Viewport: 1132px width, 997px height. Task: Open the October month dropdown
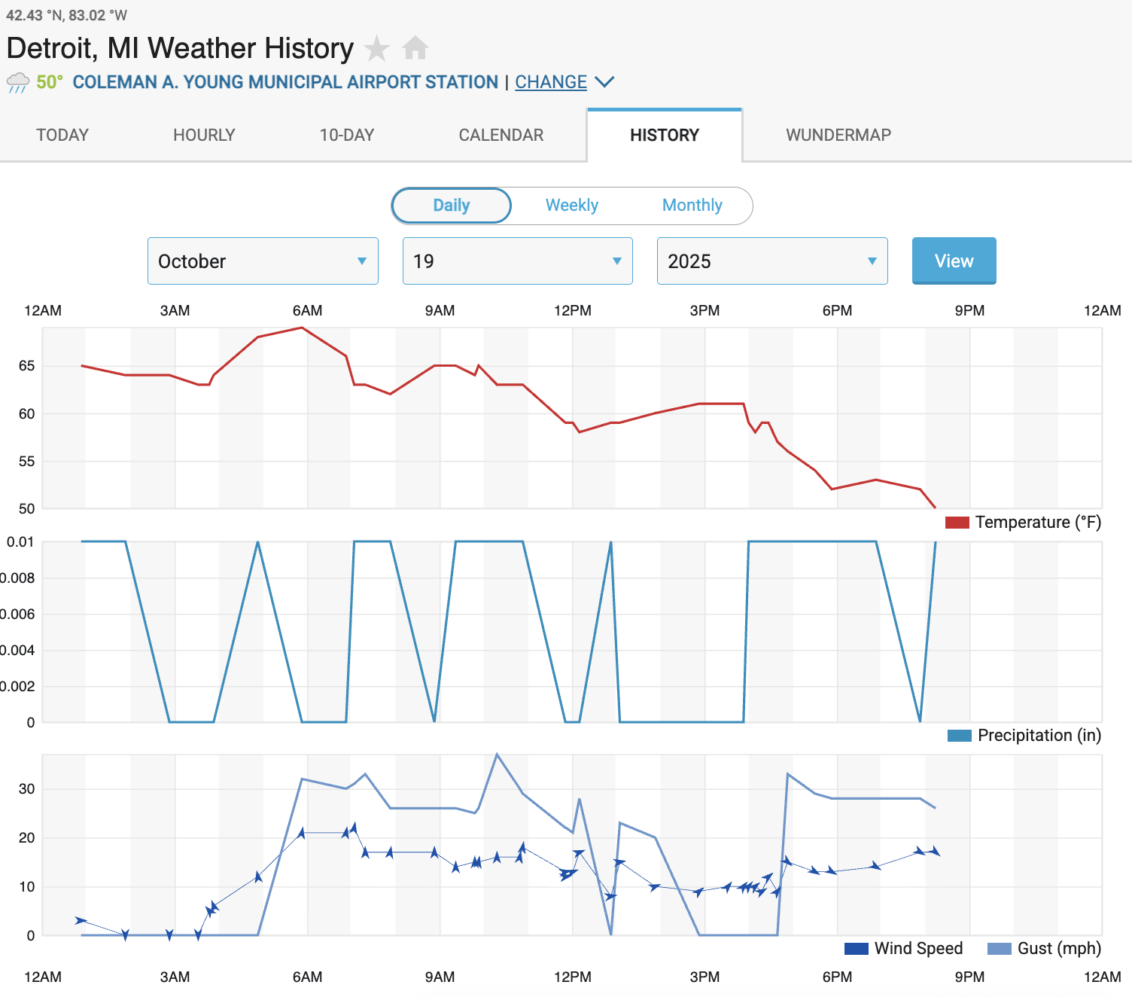pyautogui.click(x=263, y=261)
